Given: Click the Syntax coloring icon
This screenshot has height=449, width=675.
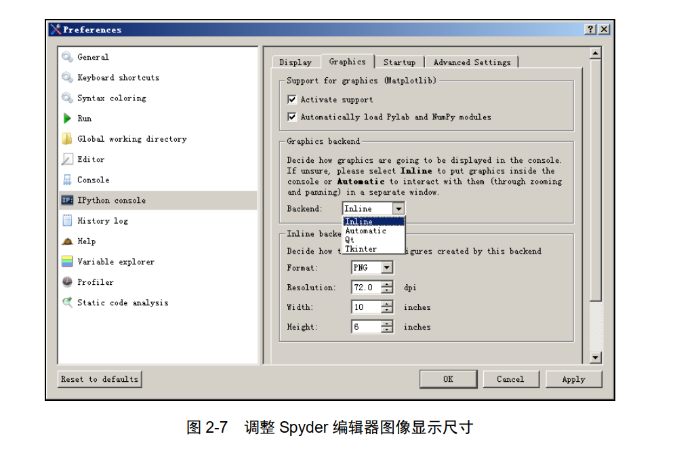Looking at the screenshot, I should click(x=67, y=98).
